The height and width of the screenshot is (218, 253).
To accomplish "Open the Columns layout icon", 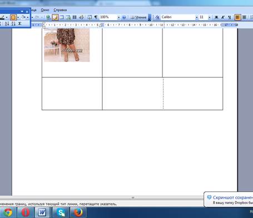I will [x=75, y=17].
